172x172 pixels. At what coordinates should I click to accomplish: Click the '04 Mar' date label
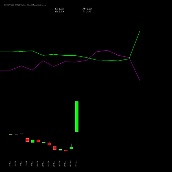[76, 163]
